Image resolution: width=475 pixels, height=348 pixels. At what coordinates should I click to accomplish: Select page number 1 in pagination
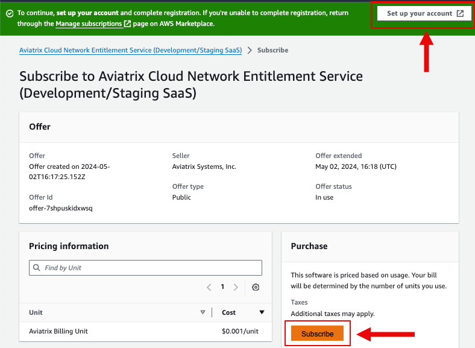(222, 286)
